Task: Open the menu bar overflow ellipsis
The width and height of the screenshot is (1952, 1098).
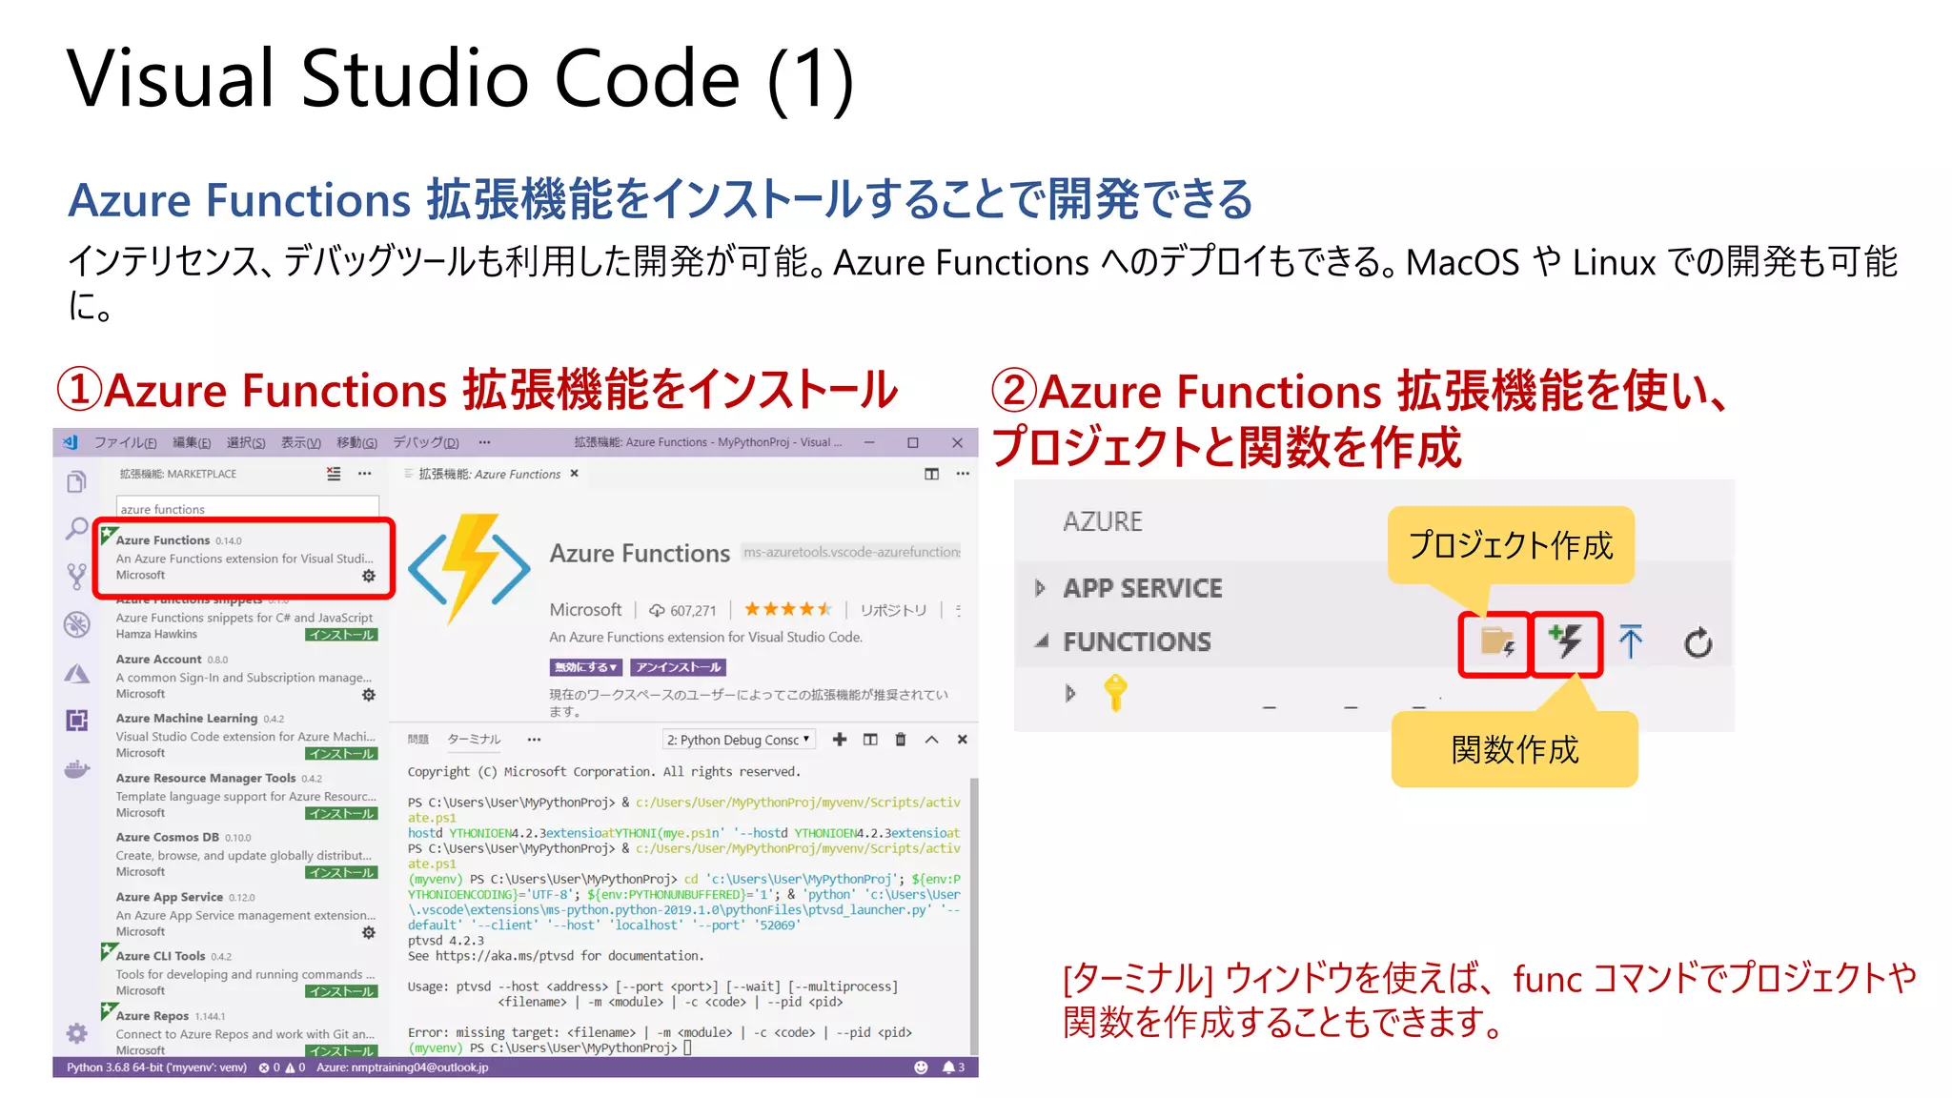Action: (484, 442)
